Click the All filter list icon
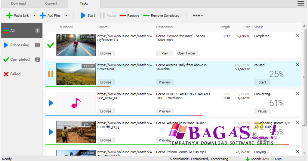Screen dimensions: 308x161 click(x=6, y=31)
